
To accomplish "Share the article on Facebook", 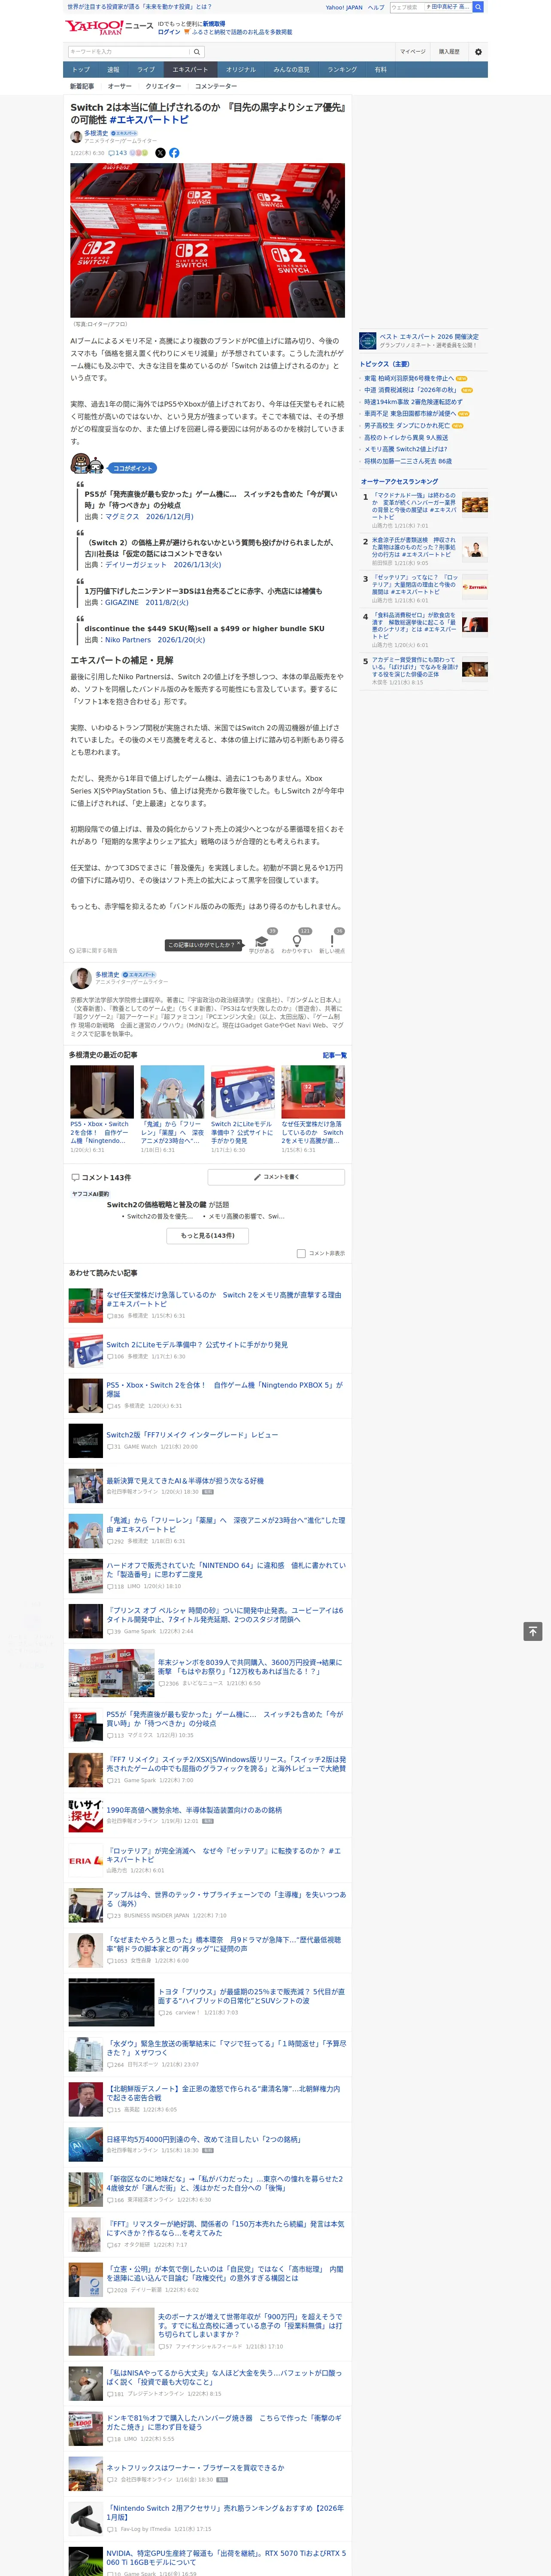I will coord(174,153).
